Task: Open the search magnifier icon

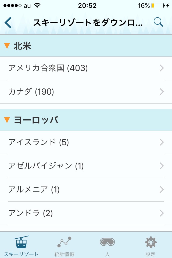Action: [158, 22]
